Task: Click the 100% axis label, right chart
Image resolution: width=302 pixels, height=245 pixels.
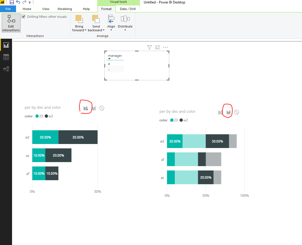Action: (244, 195)
